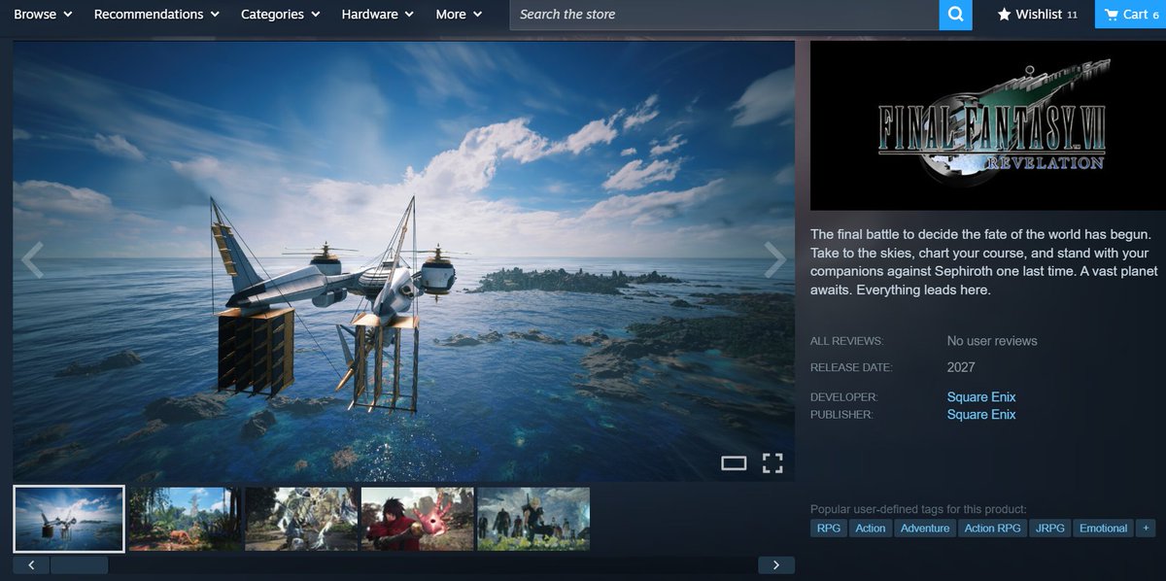Screen dimensions: 1166x581
Task: Open the Square Enix developer link
Action: click(981, 397)
